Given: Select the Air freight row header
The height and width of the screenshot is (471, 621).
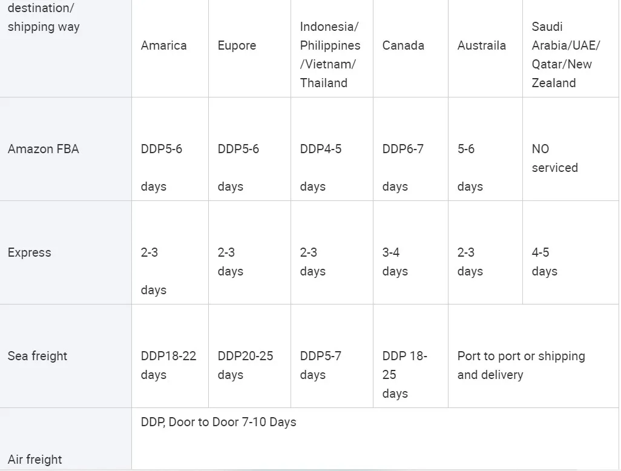Looking at the screenshot, I should pyautogui.click(x=65, y=439).
